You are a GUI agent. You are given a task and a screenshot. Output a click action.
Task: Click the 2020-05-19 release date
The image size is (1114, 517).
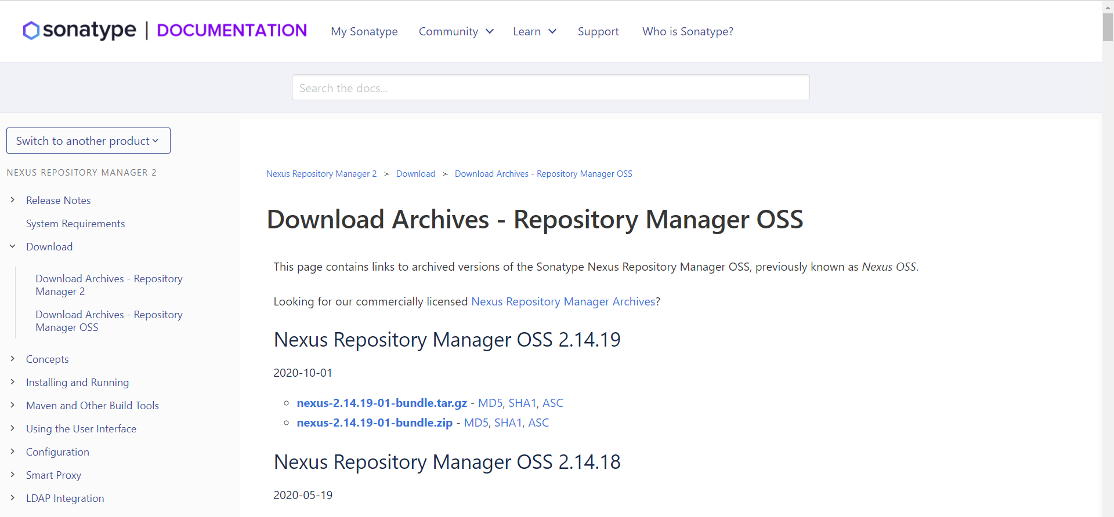point(303,495)
